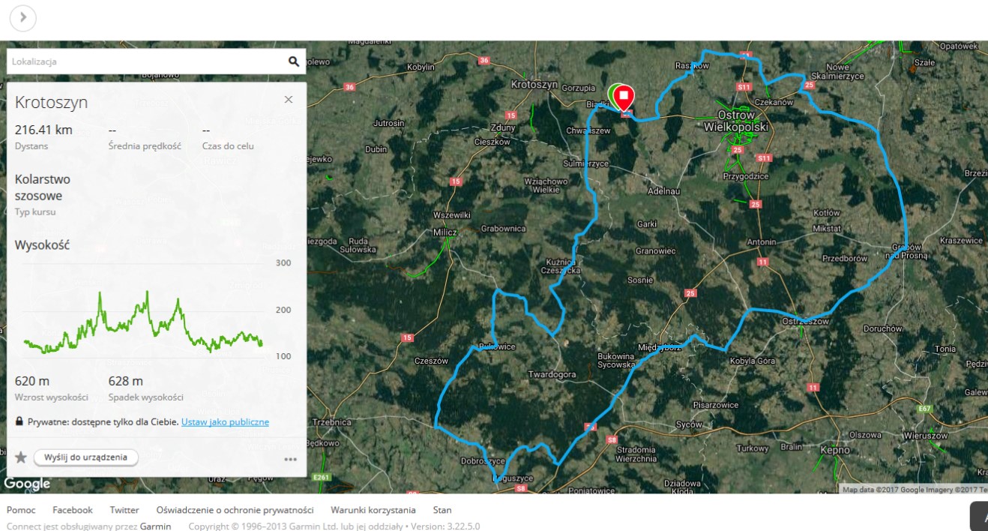Click the Odolanów town label on map
This screenshot has width=988, height=531.
coord(663,191)
